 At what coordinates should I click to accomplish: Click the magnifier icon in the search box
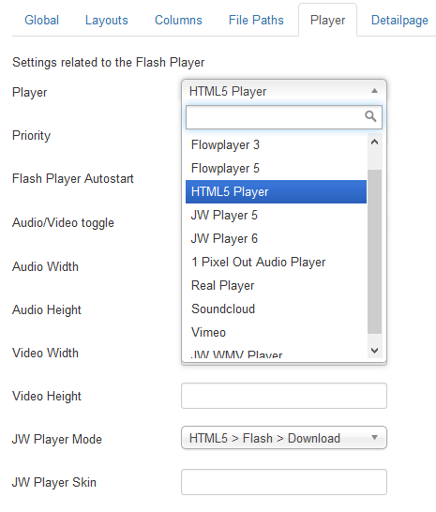pyautogui.click(x=370, y=116)
